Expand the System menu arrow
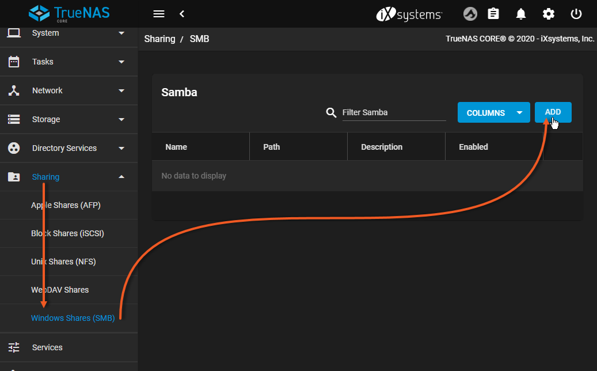This screenshot has height=371, width=597. [x=121, y=33]
